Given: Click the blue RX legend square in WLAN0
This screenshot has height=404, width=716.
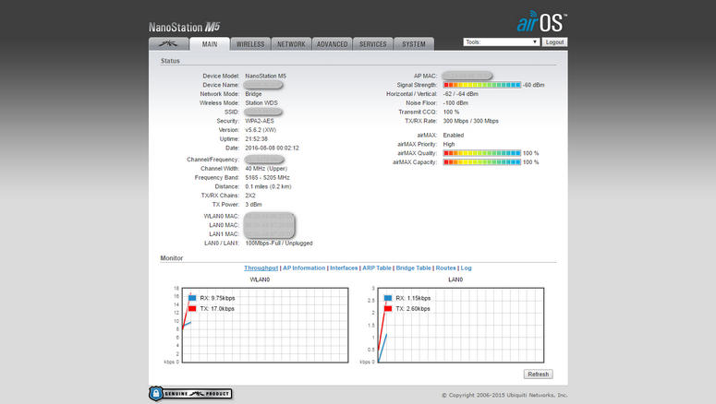Looking at the screenshot, I should coord(192,298).
